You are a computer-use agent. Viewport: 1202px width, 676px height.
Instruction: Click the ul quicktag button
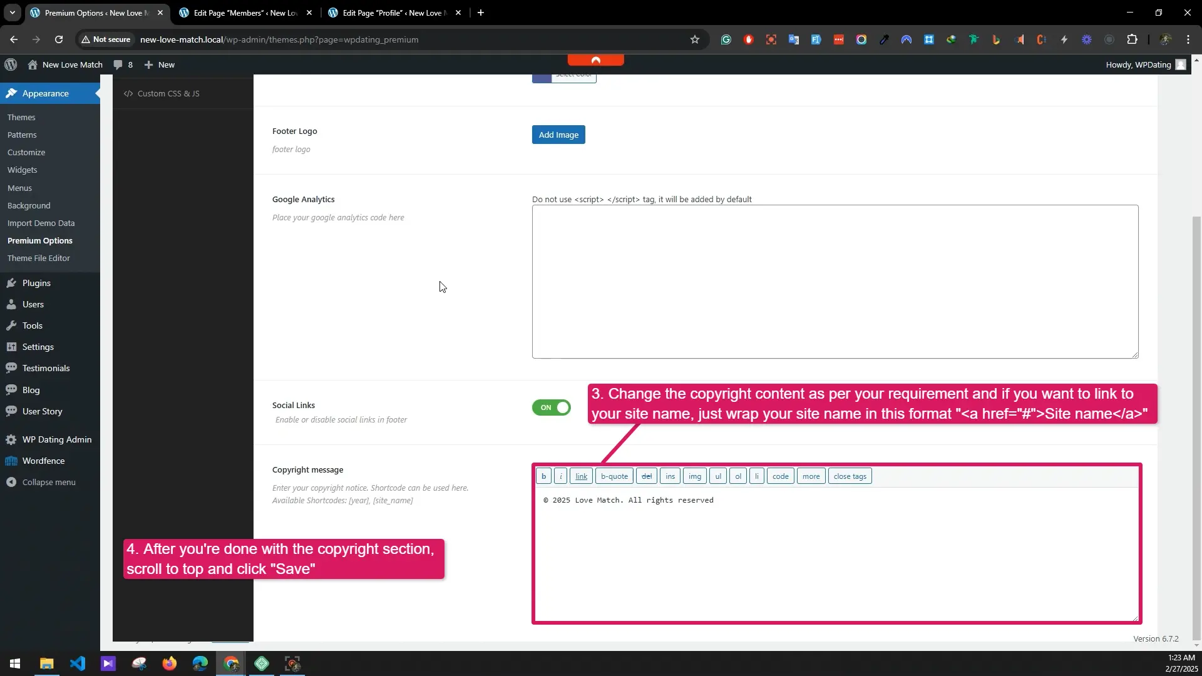pos(718,476)
